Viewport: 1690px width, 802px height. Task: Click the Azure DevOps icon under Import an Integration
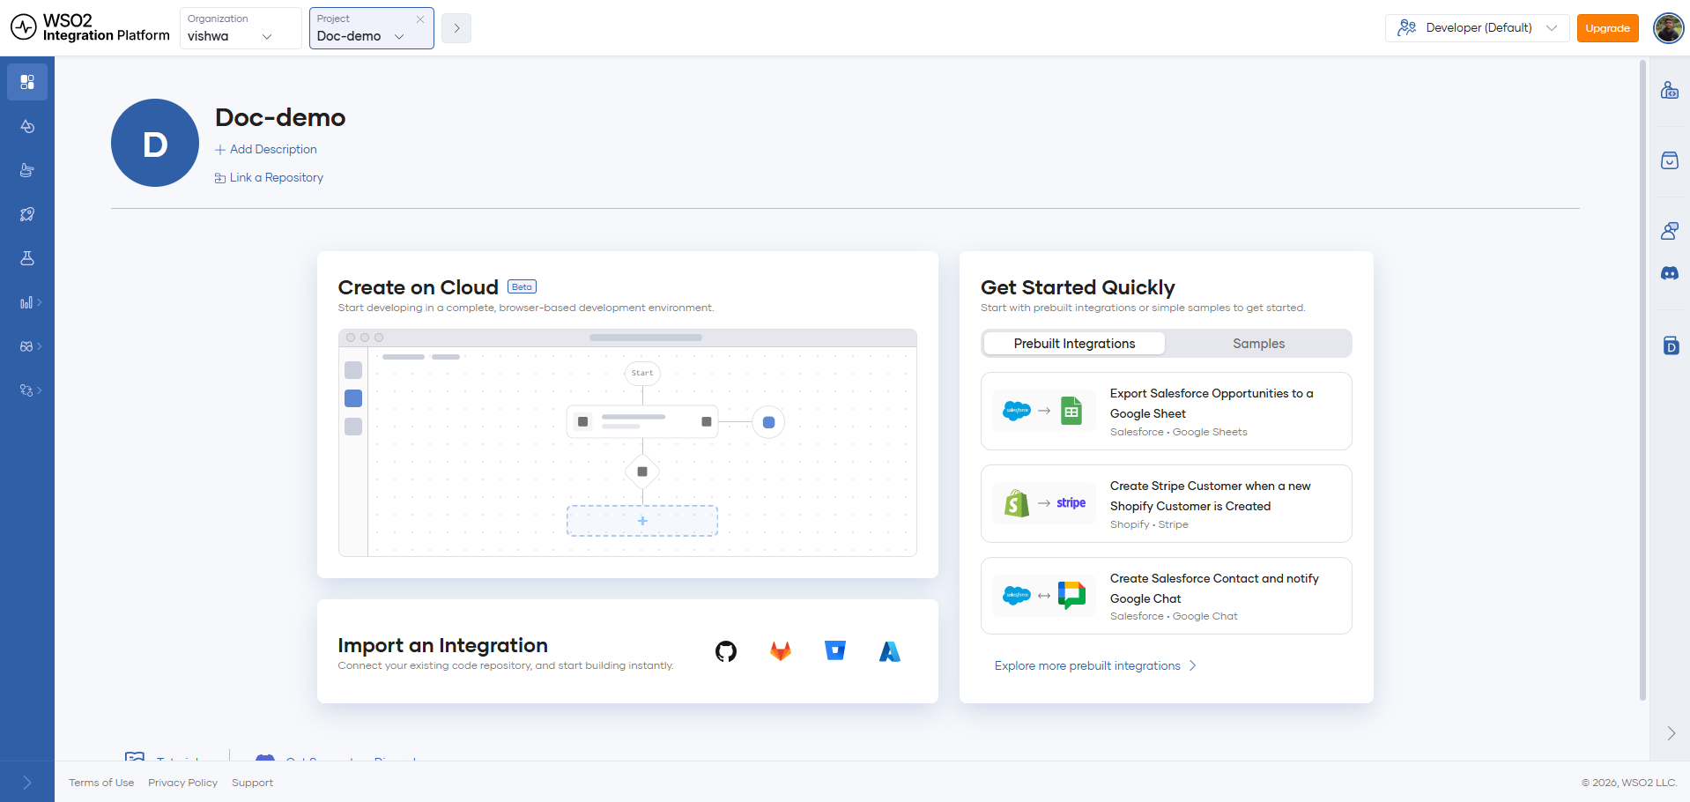890,651
